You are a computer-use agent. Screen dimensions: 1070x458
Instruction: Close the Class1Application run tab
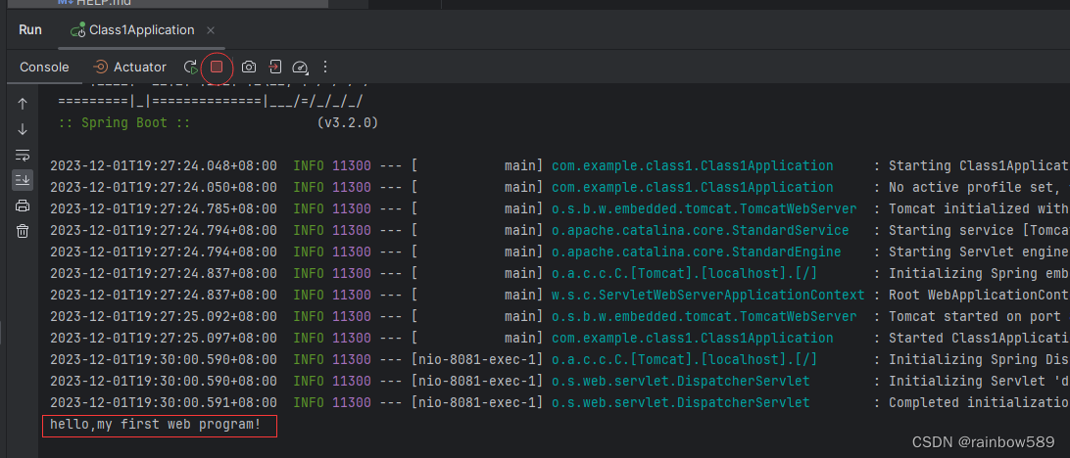click(x=211, y=30)
